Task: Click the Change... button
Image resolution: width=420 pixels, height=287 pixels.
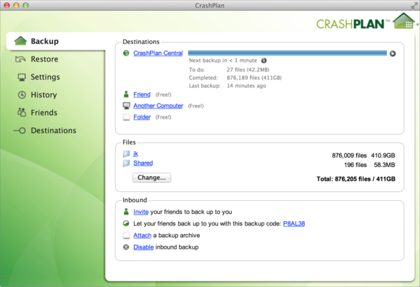Action: tap(151, 178)
